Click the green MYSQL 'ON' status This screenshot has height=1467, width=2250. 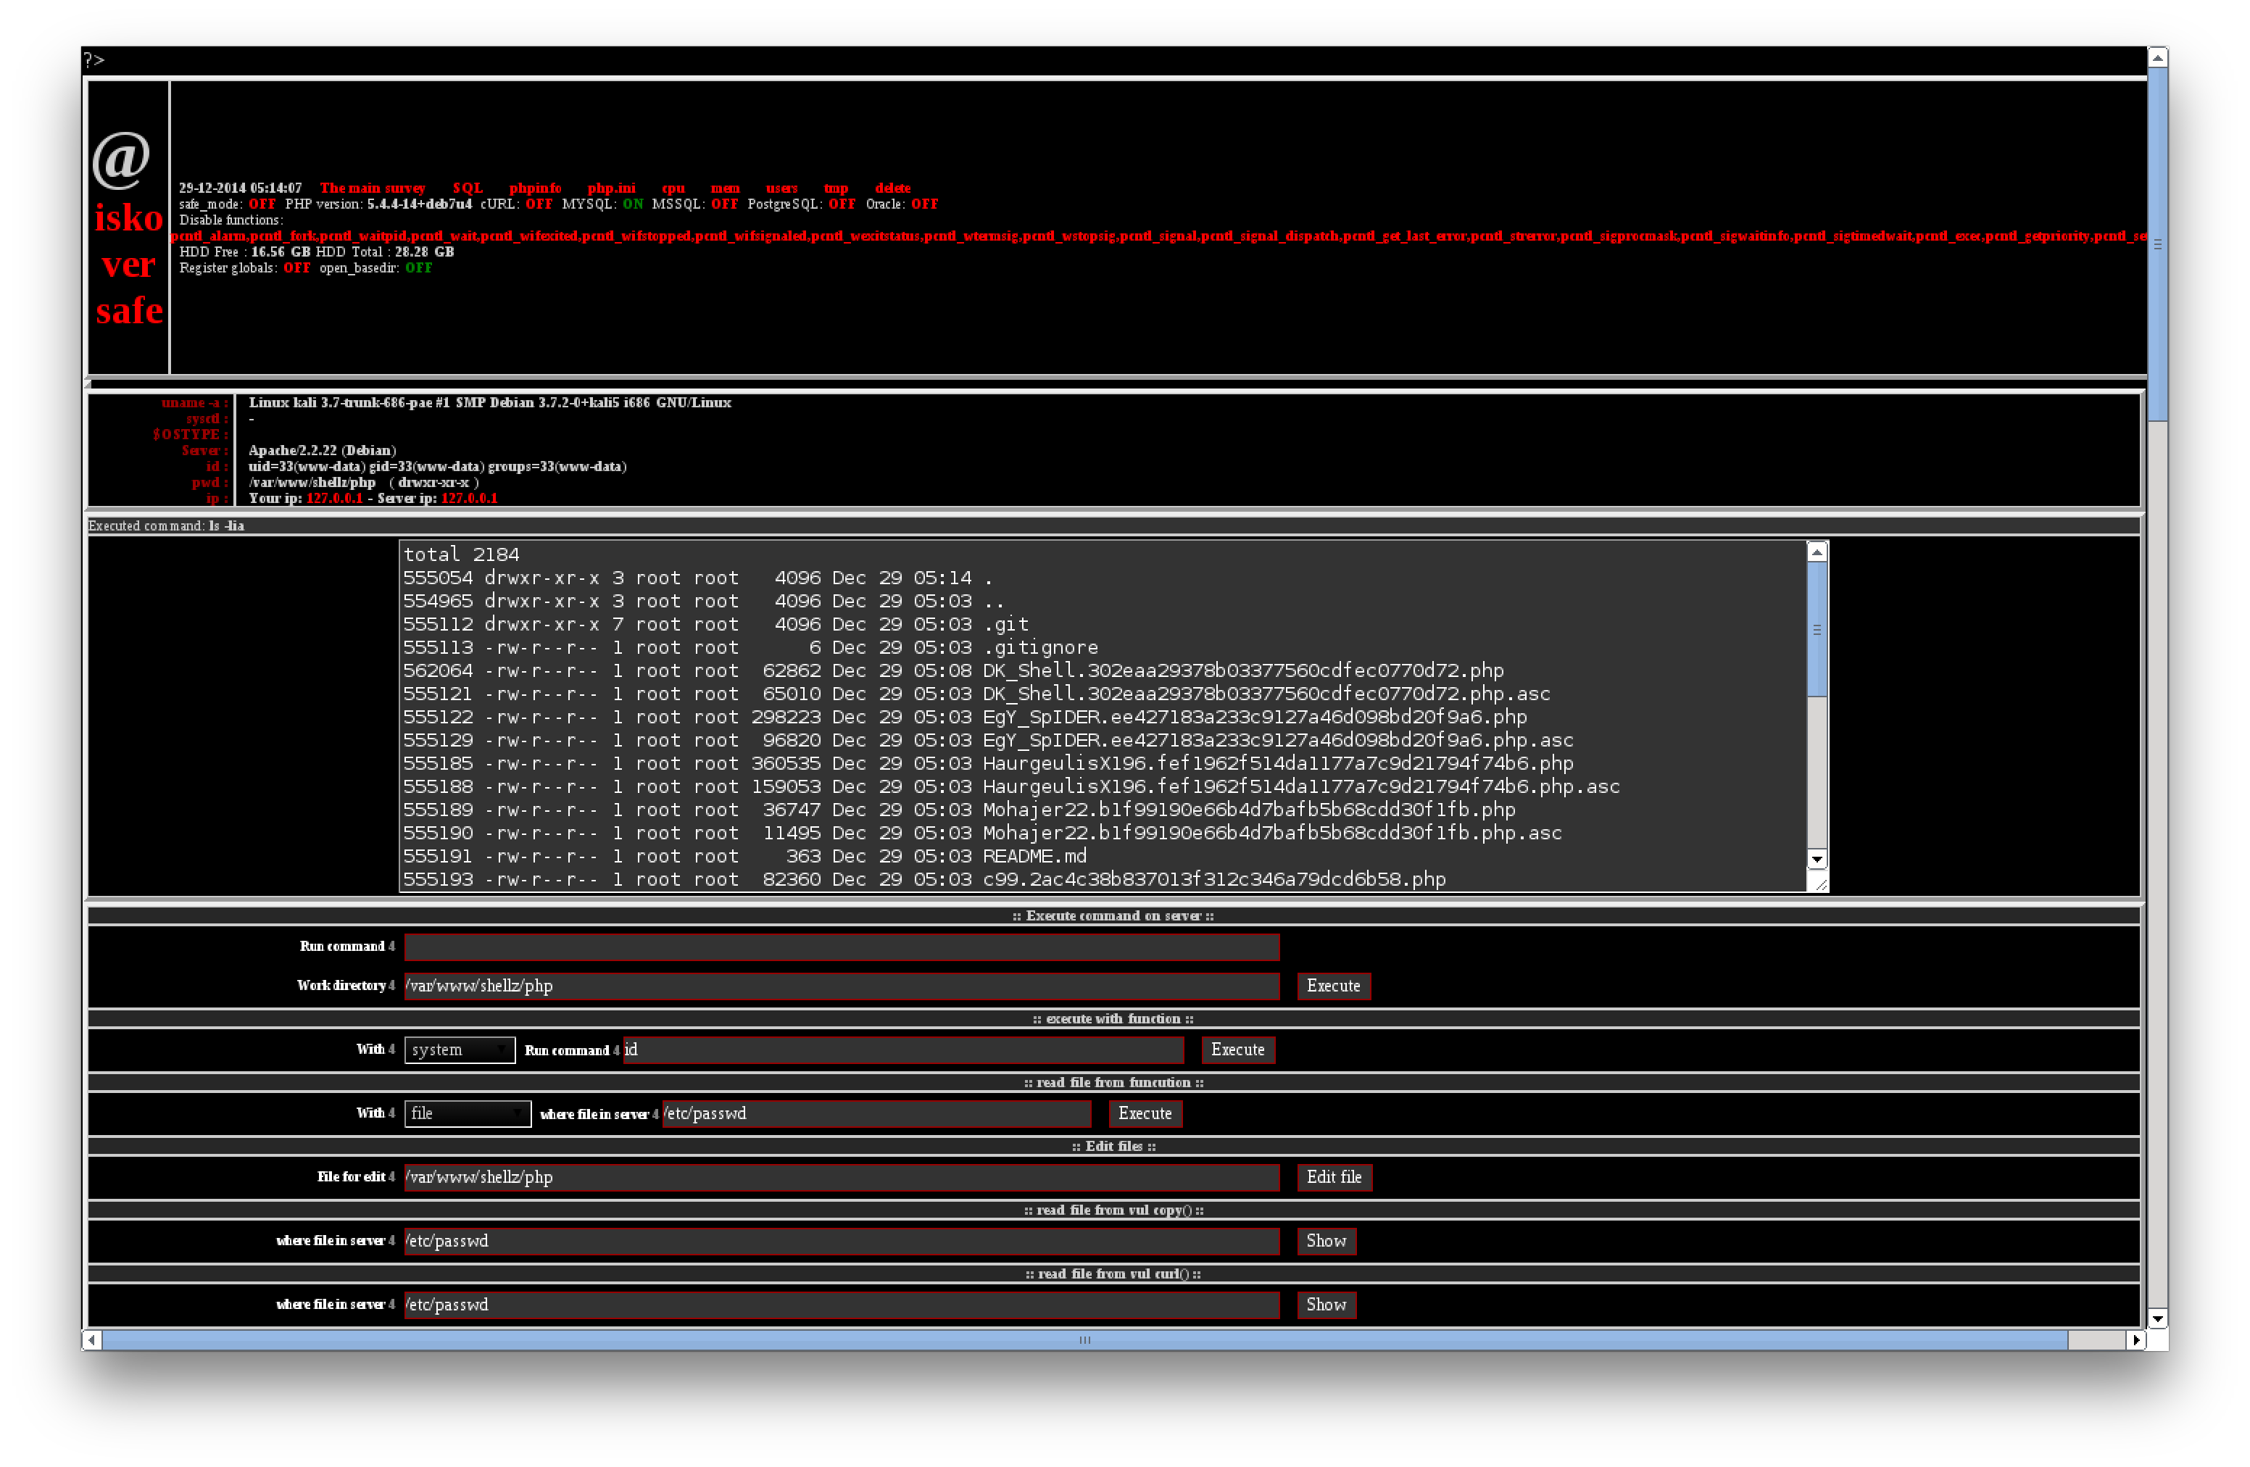point(633,204)
